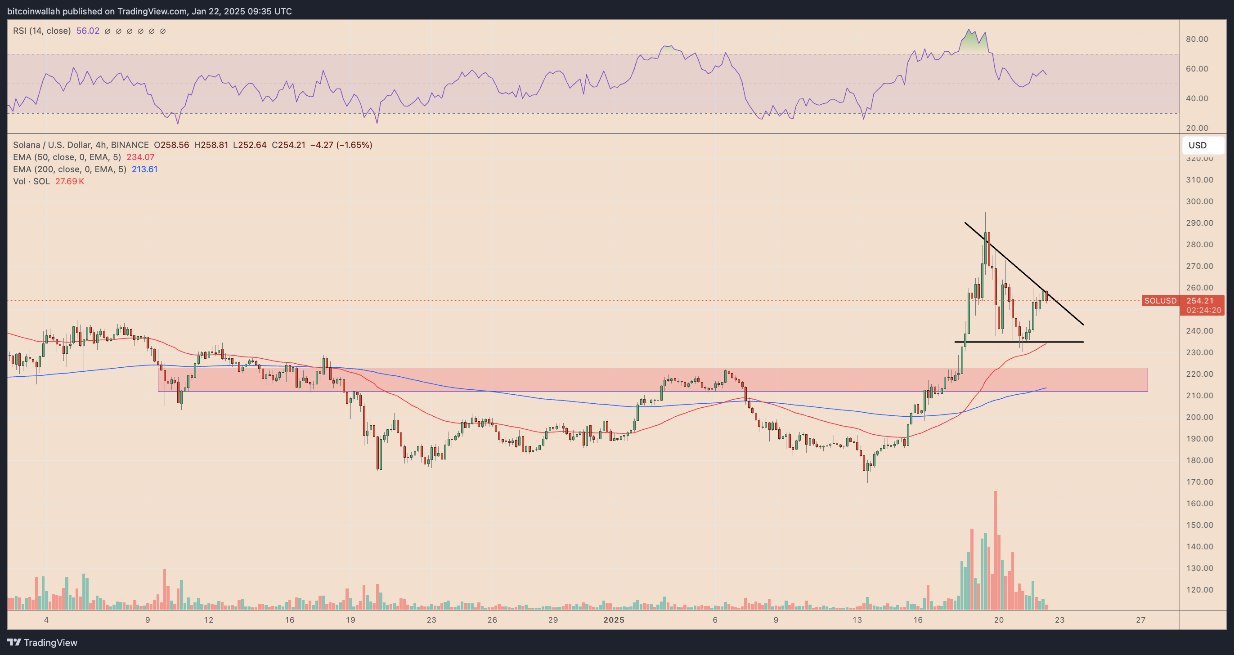Click the date axis label 4
Image resolution: width=1234 pixels, height=655 pixels.
[x=46, y=620]
